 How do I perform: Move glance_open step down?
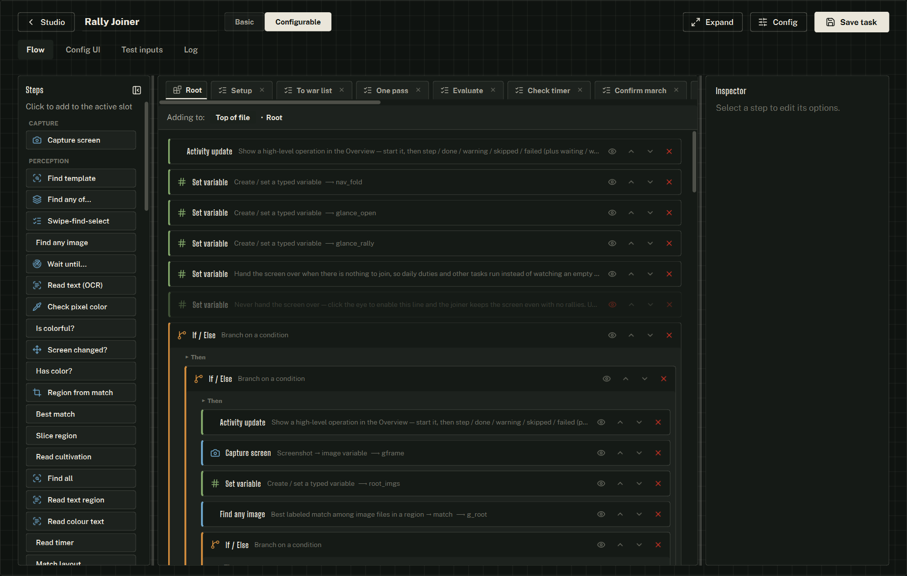tap(650, 213)
